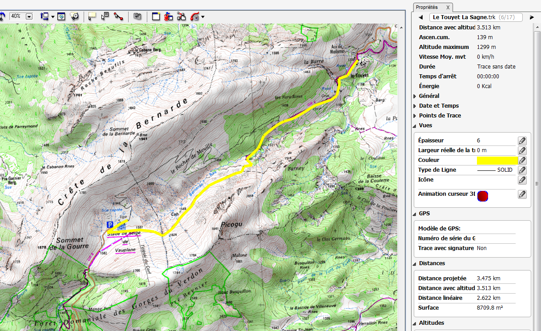Click the yellow Couleur swatch
This screenshot has width=541, height=331.
point(497,160)
